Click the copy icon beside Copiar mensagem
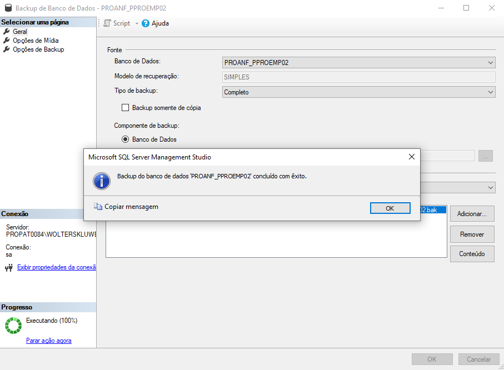The width and height of the screenshot is (504, 370). pyautogui.click(x=98, y=206)
